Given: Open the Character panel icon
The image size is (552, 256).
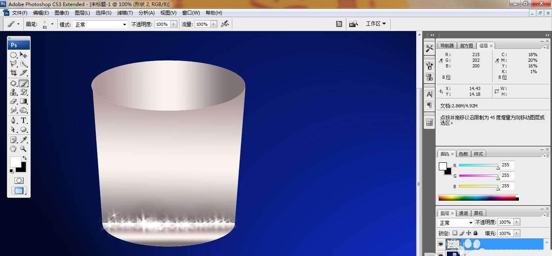Looking at the screenshot, I should (429, 94).
